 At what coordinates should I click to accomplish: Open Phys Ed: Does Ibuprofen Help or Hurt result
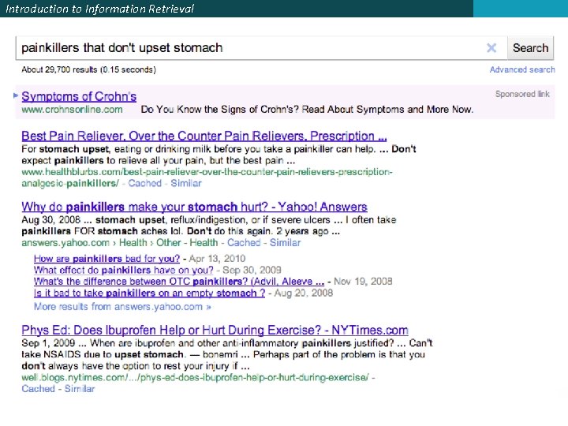[x=215, y=330]
